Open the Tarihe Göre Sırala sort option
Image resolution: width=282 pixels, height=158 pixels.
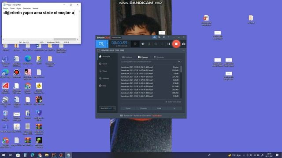tap(173, 102)
